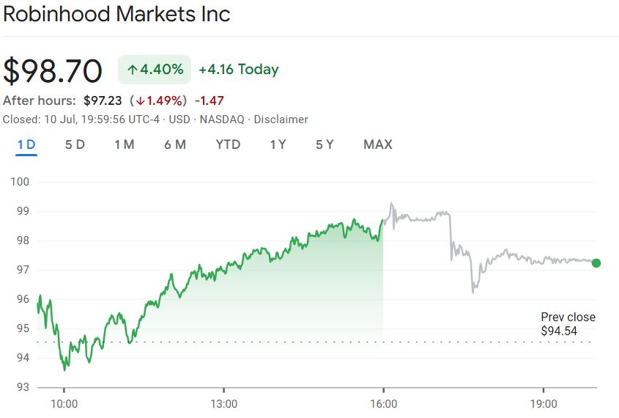Show the 1M price history
Viewport: 619px width, 418px height.
click(x=124, y=144)
